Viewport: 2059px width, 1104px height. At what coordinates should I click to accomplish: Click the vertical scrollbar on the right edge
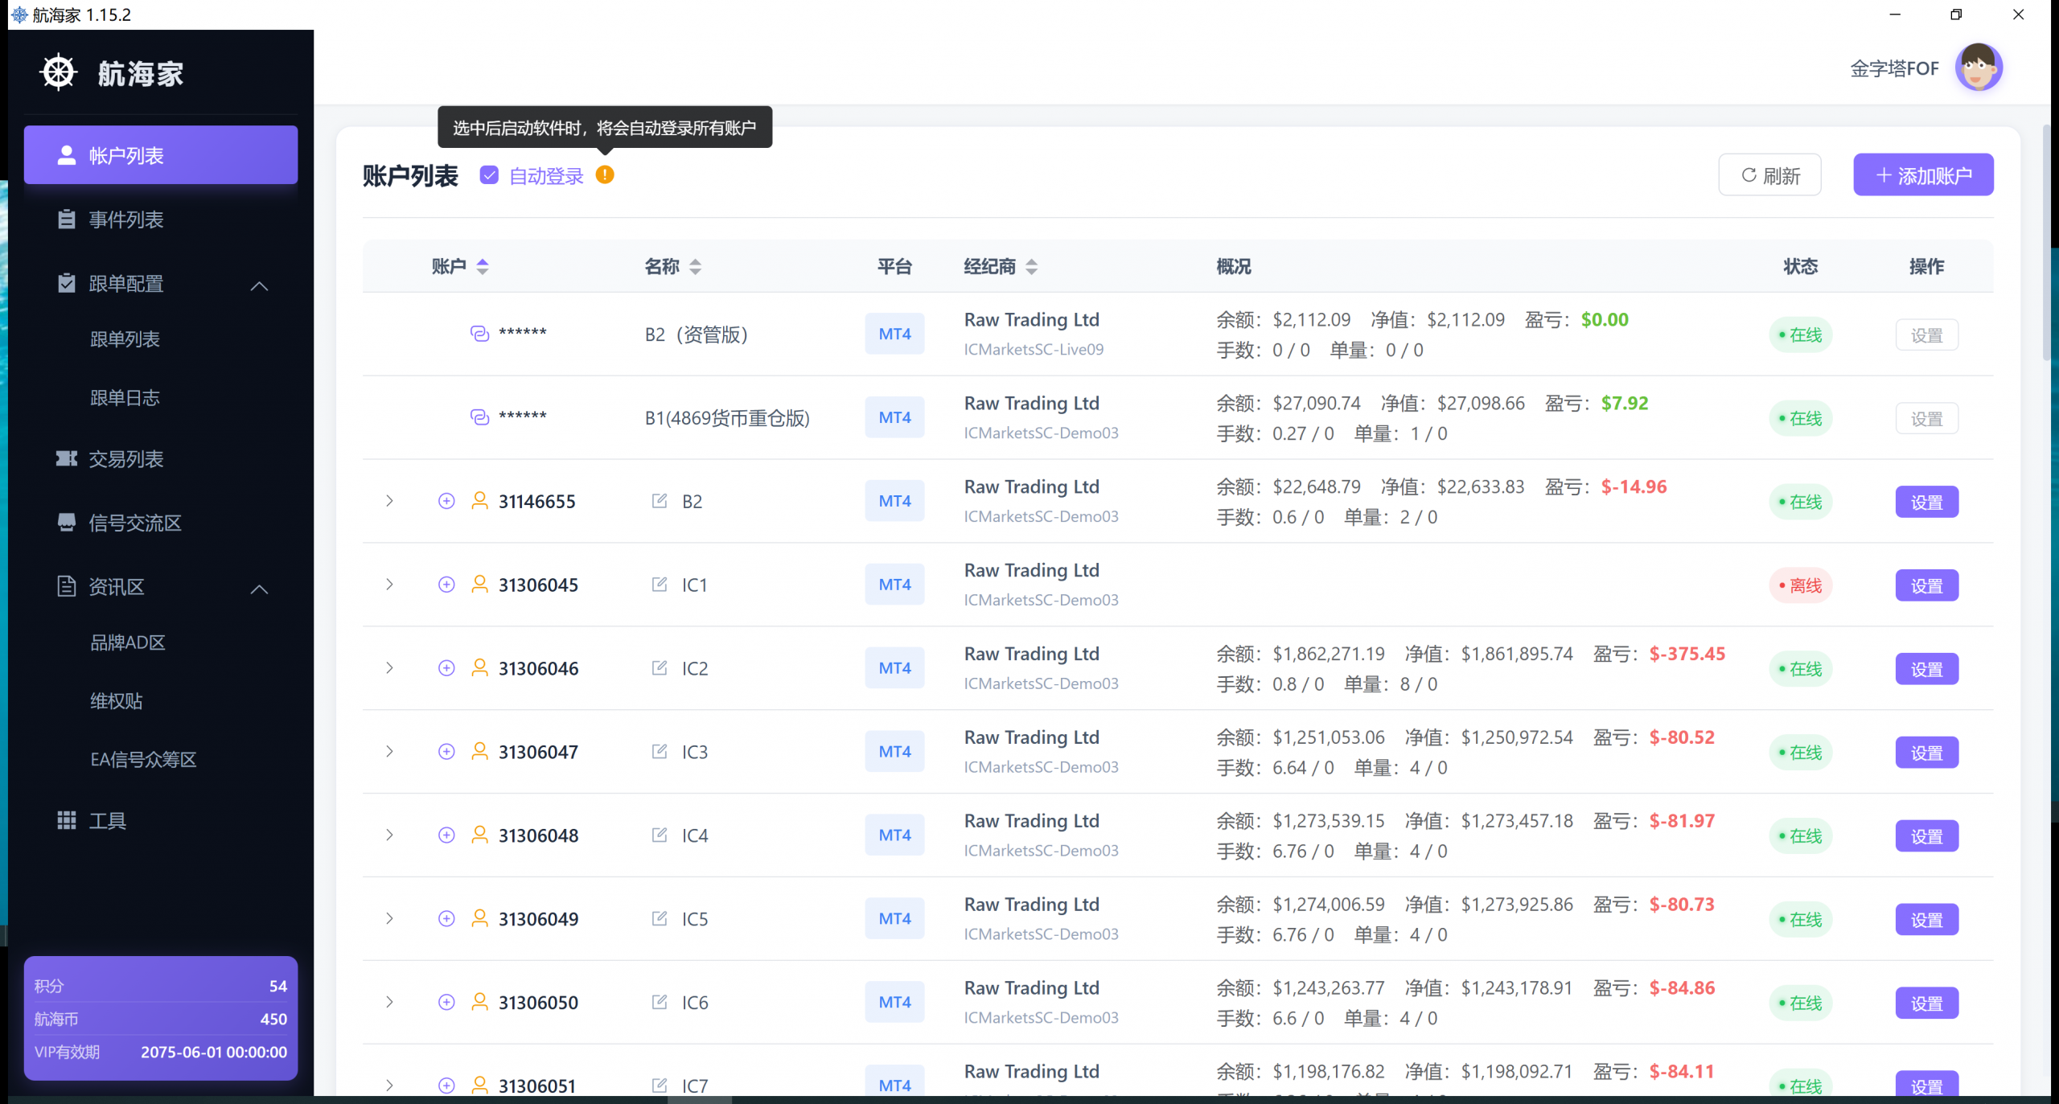[x=2047, y=241]
